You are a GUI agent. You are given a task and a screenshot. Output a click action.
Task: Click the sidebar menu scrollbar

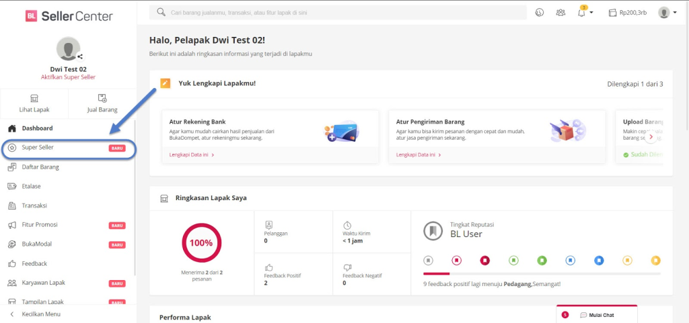point(135,198)
